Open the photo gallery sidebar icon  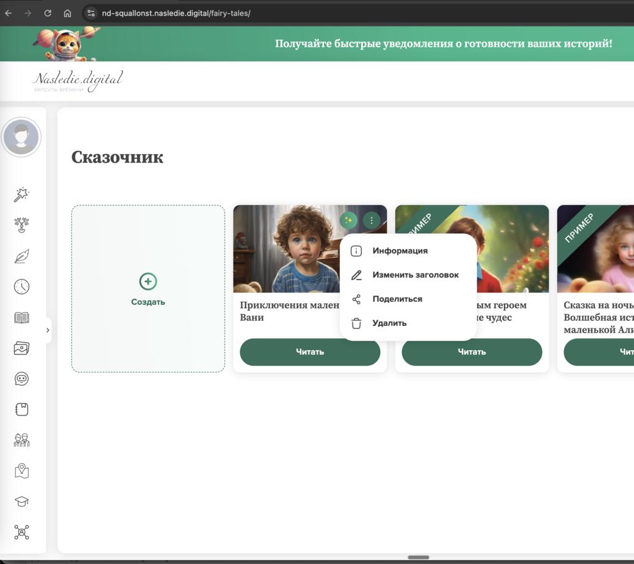pyautogui.click(x=22, y=348)
